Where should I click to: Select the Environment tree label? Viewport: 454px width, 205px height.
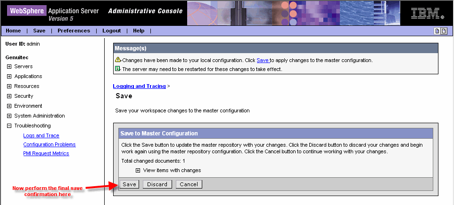tap(28, 106)
